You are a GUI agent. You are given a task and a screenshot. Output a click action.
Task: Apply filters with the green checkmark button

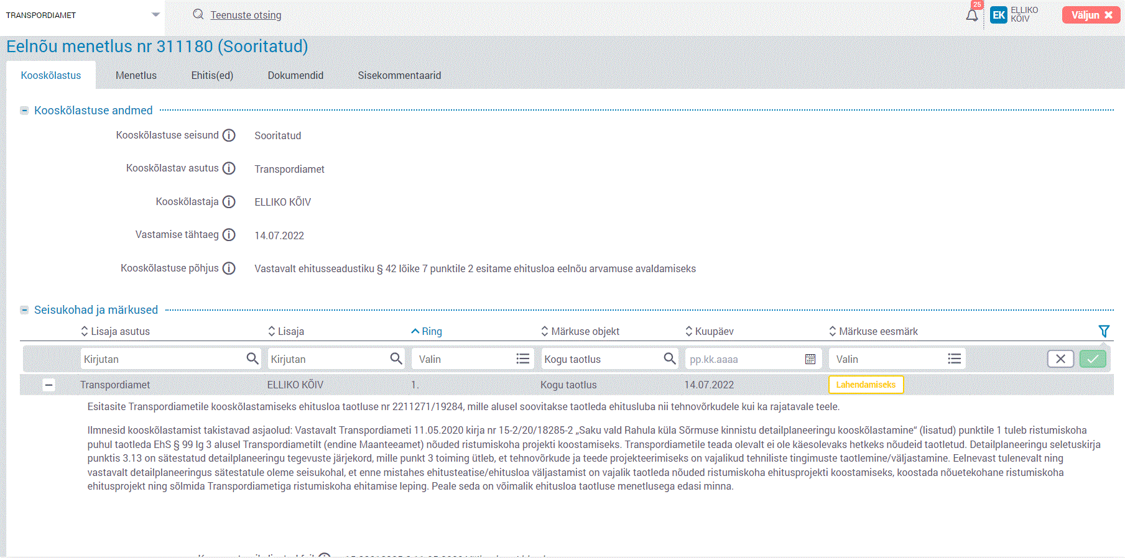tap(1092, 359)
